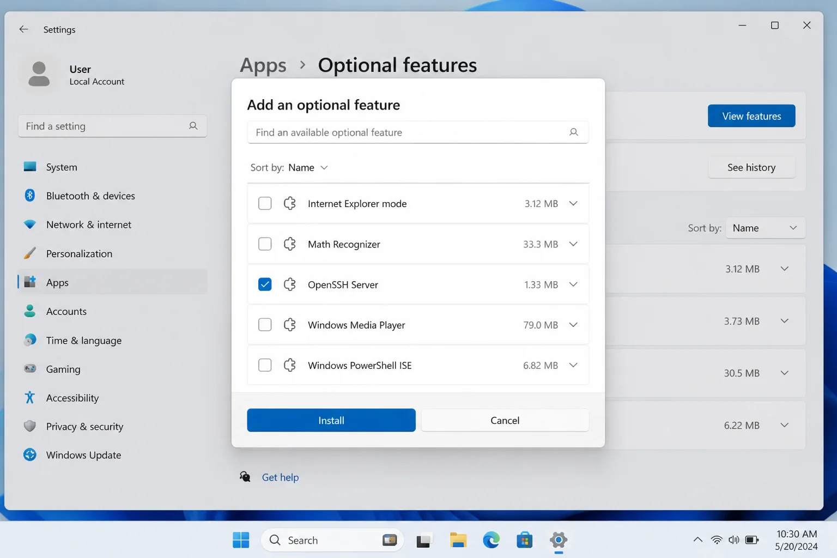The image size is (837, 558).
Task: Expand Windows PowerShell ISE details chevron
Action: point(573,365)
